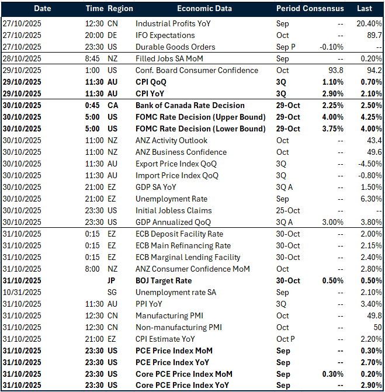Select the Conf. Board Consumer Confidence cell
The width and height of the screenshot is (385, 392).
click(x=197, y=70)
